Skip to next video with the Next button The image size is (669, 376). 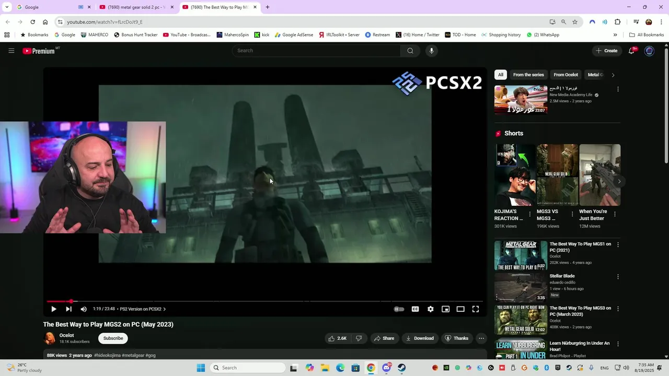(68, 309)
